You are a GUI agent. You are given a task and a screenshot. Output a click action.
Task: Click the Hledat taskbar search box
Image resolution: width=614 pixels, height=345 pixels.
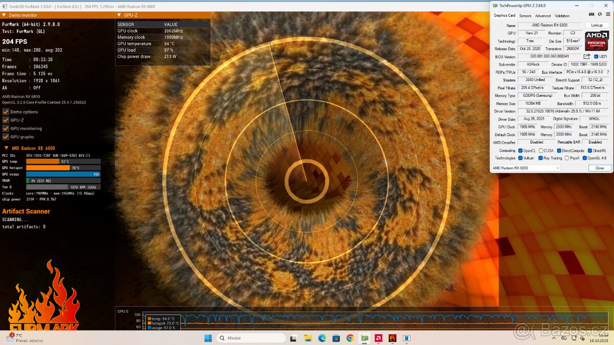click(x=251, y=338)
